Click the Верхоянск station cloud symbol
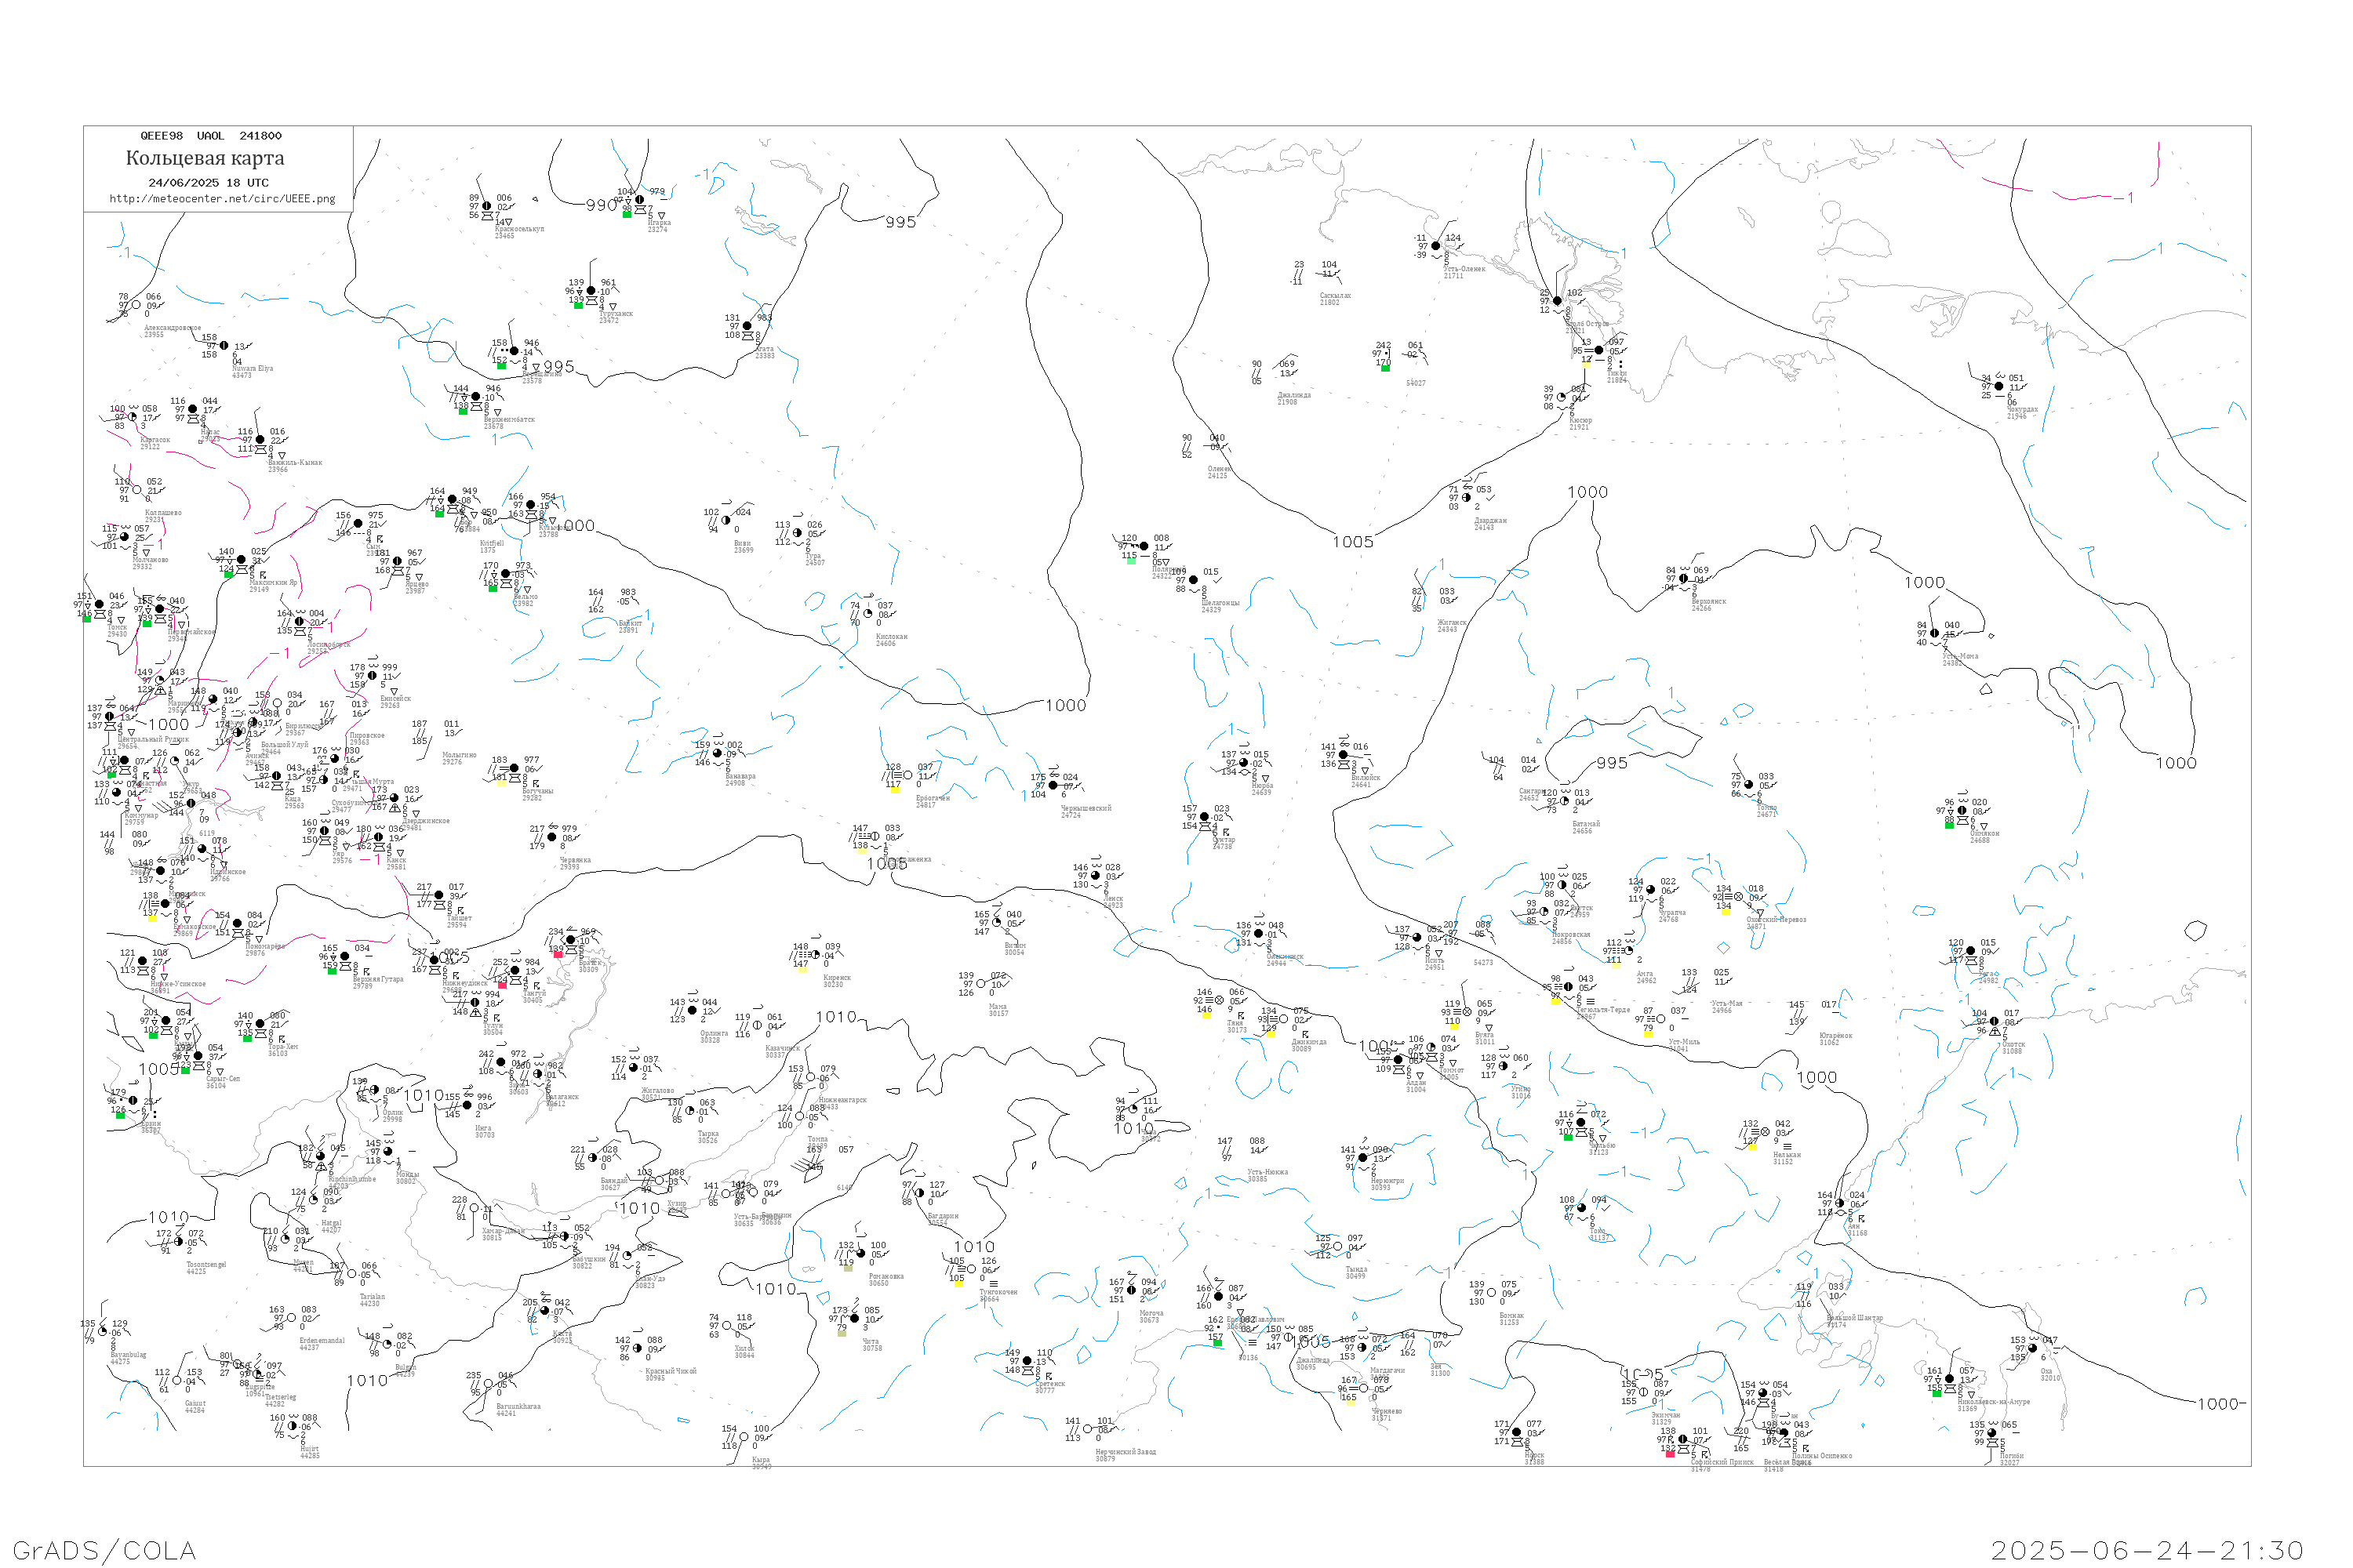 1684,579
